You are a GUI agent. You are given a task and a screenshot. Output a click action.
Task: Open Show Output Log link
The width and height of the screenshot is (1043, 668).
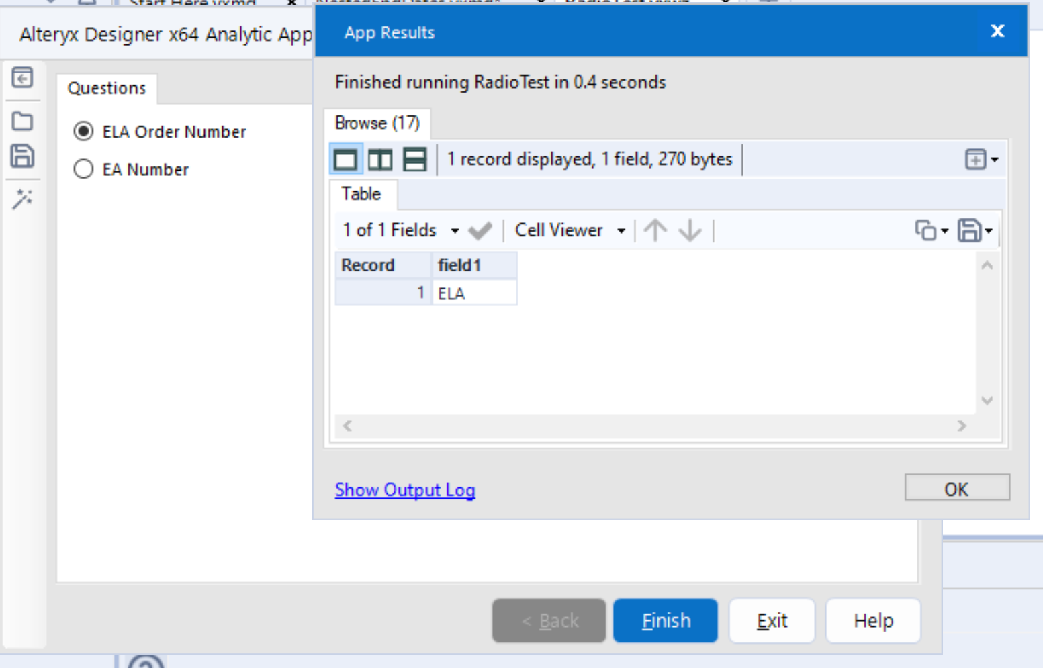tap(405, 490)
